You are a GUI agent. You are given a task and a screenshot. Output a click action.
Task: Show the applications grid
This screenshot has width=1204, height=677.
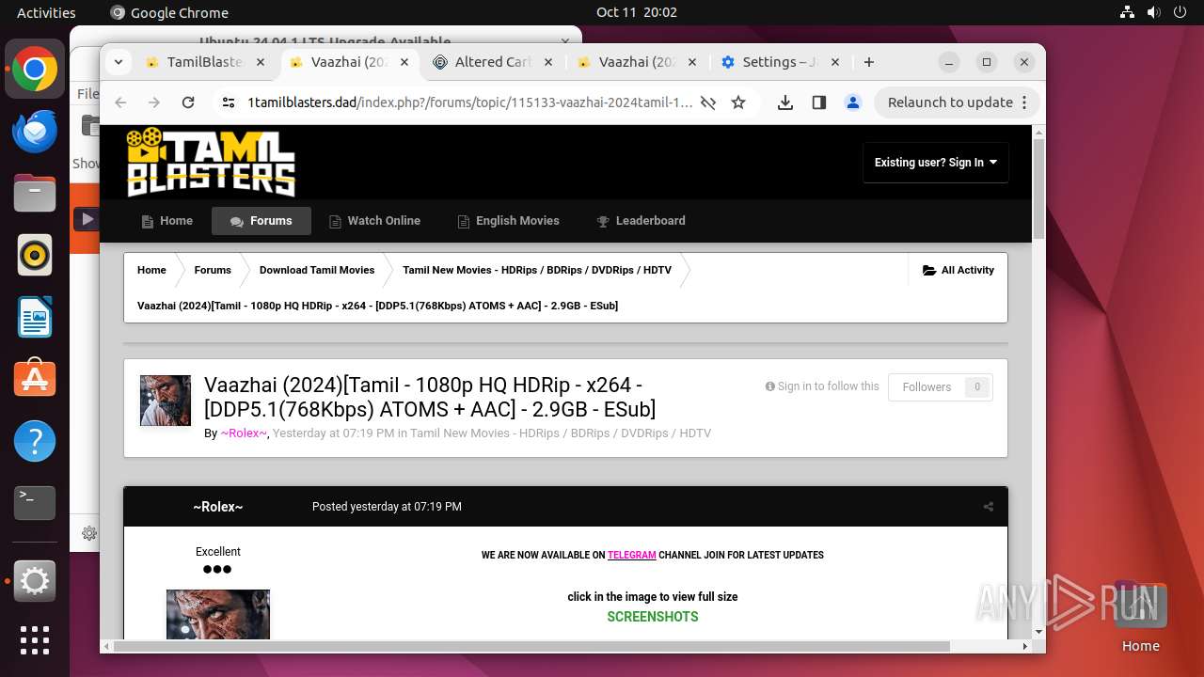tap(35, 640)
